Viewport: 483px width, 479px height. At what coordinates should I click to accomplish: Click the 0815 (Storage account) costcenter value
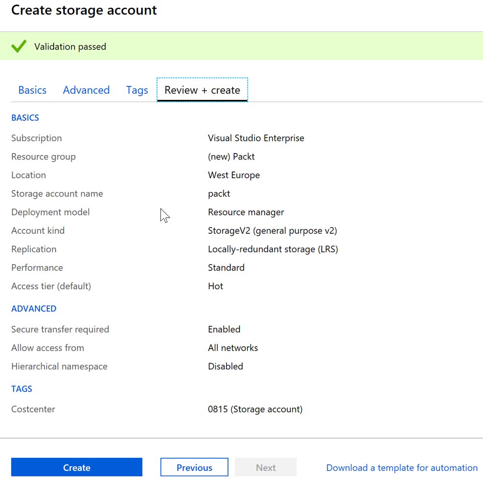pyautogui.click(x=255, y=409)
